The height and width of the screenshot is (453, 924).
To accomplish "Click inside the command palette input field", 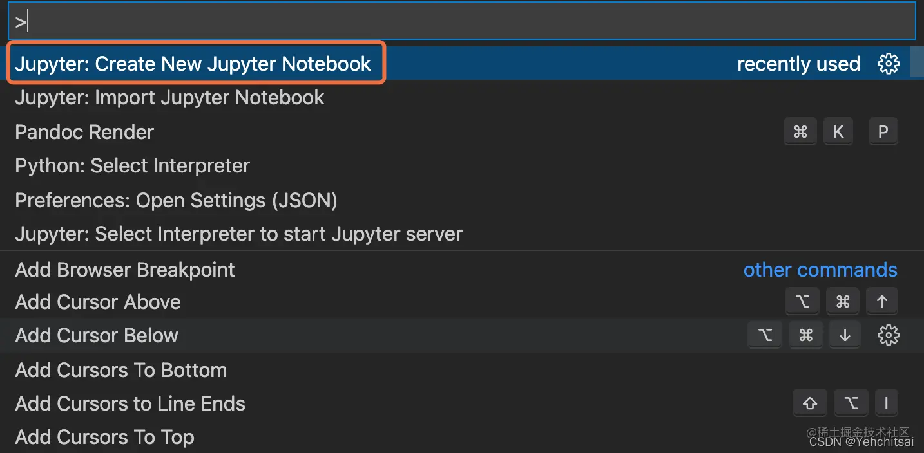I will click(451, 20).
